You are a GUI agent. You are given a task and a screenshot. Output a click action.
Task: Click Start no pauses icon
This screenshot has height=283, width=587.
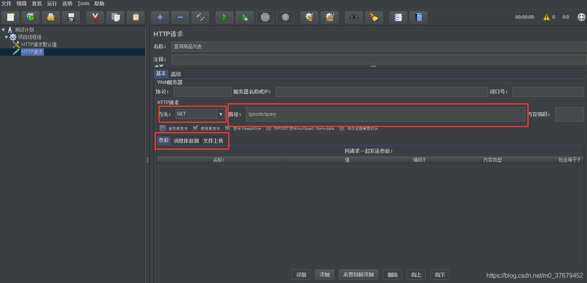coord(245,17)
